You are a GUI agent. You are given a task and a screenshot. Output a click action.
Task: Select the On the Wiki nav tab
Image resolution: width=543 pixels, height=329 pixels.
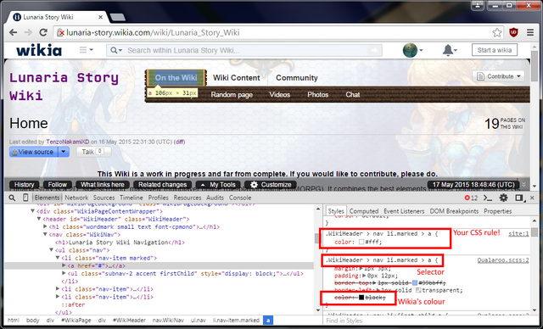pyautogui.click(x=176, y=77)
